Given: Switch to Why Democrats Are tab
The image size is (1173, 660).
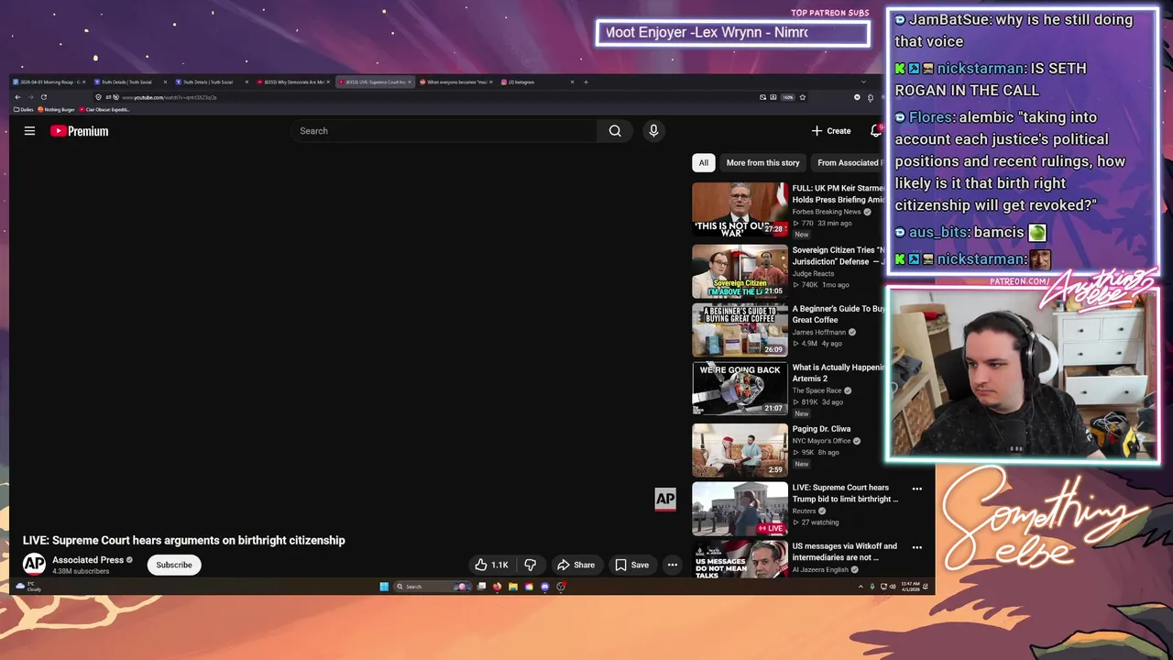Looking at the screenshot, I should (293, 82).
